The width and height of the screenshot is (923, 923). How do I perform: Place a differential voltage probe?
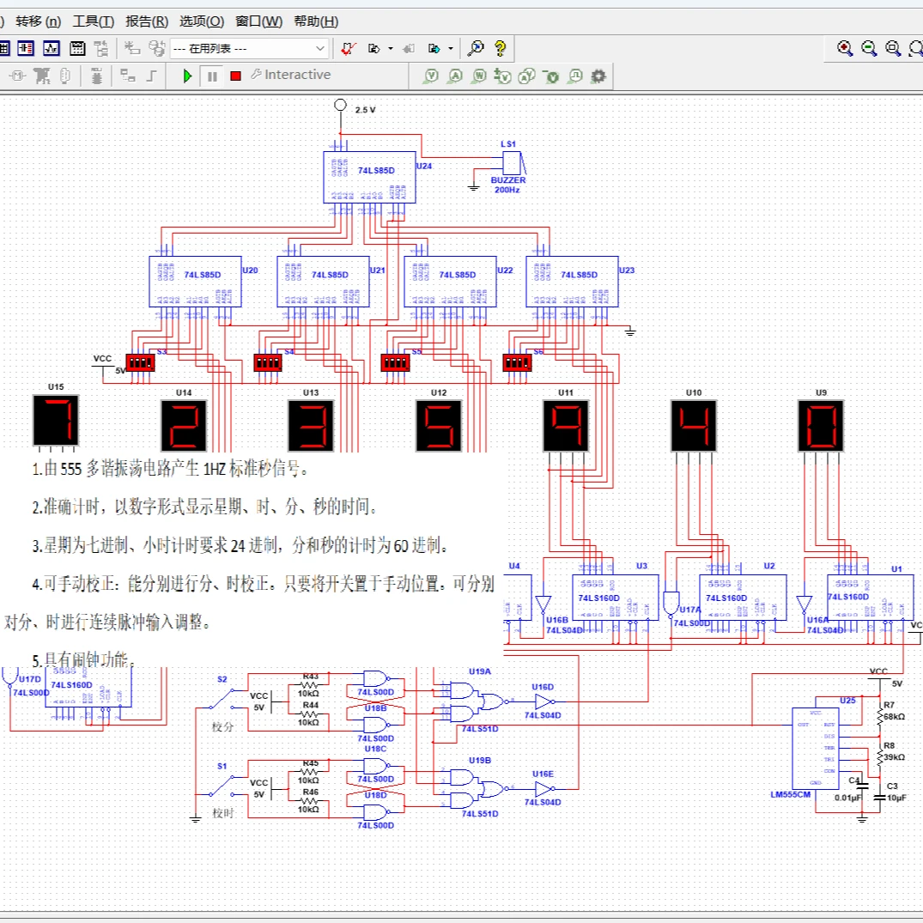(502, 76)
